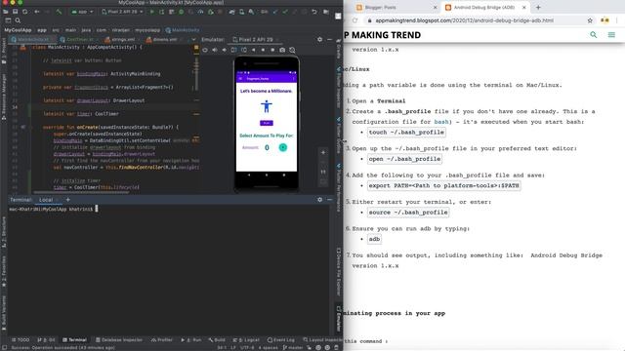Tap the Android home button on the phone screen

(x=267, y=175)
